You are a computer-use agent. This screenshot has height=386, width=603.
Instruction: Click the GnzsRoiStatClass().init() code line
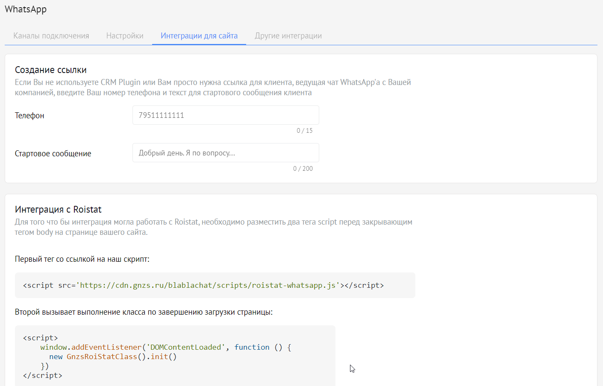click(x=113, y=357)
